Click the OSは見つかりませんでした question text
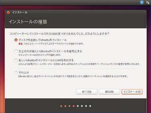The width and height of the screenshot is (151, 113). click(x=59, y=34)
